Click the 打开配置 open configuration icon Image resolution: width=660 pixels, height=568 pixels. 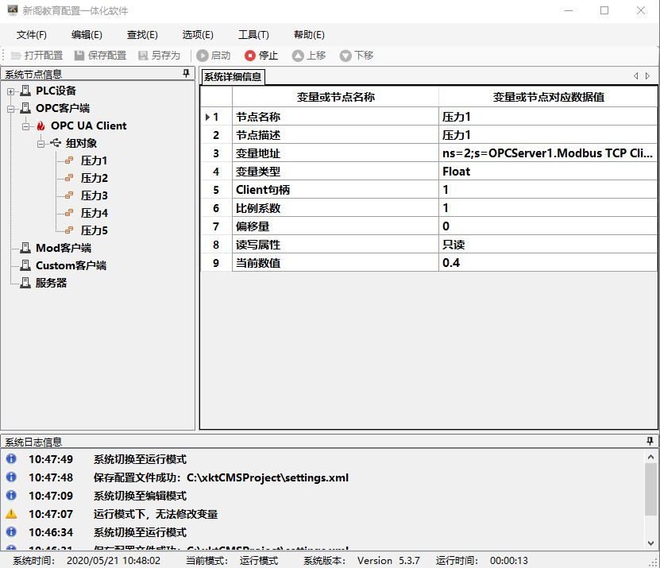(x=16, y=56)
